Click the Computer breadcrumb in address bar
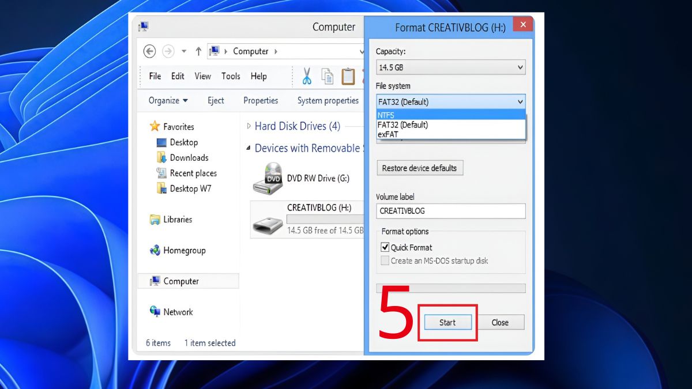 click(x=250, y=51)
